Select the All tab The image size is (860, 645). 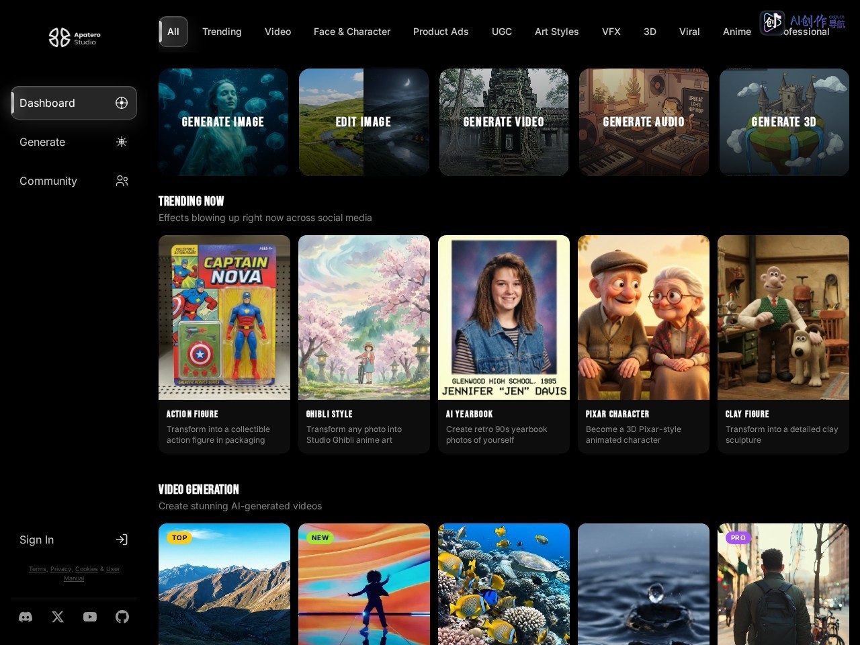click(x=173, y=32)
